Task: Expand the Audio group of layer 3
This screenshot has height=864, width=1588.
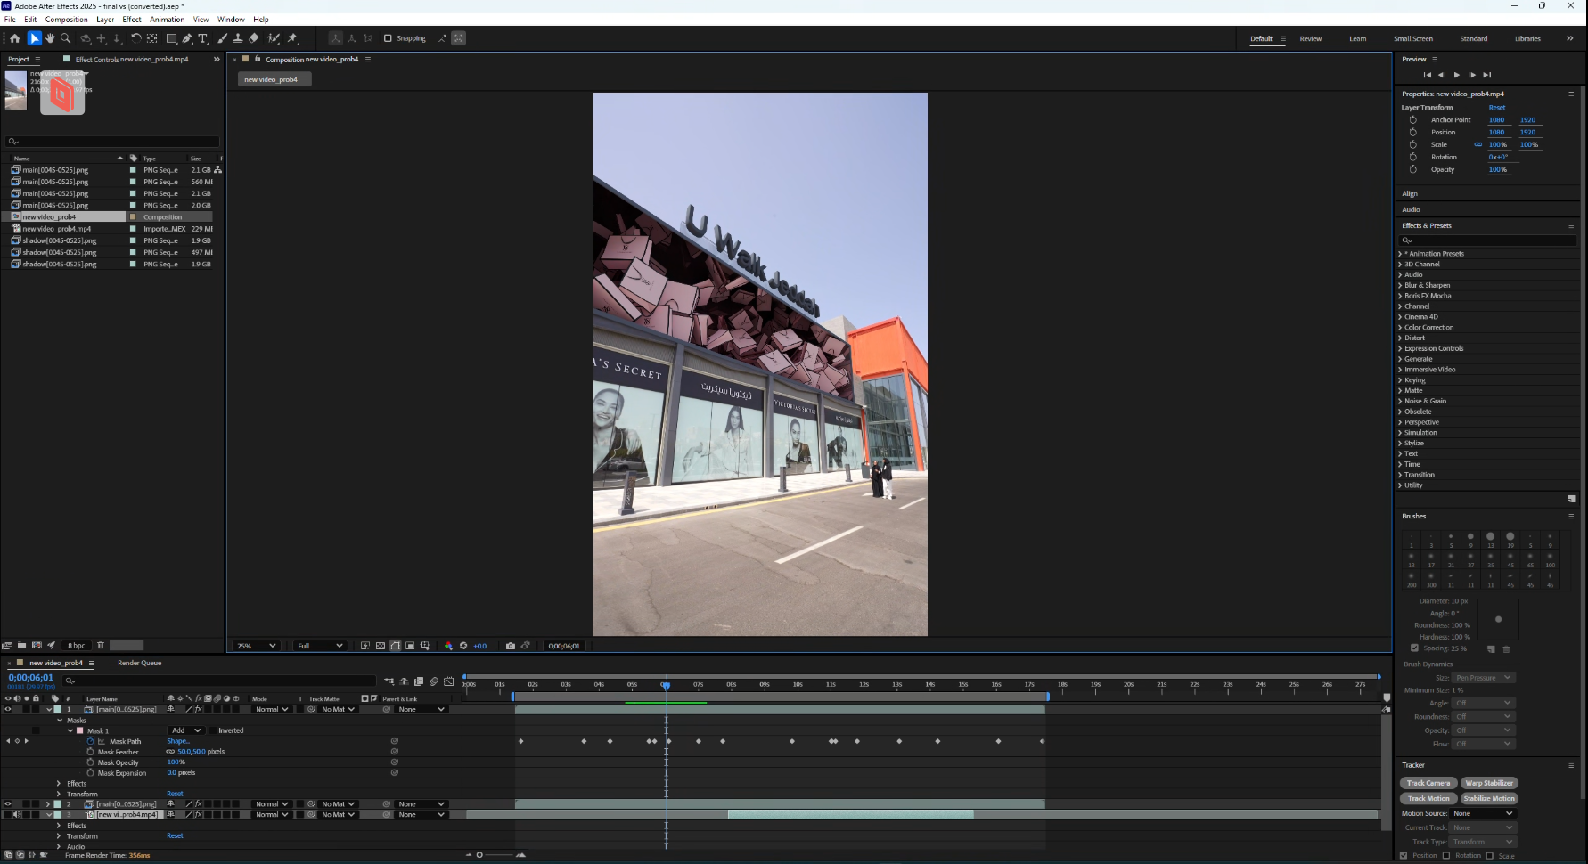Action: pos(60,846)
